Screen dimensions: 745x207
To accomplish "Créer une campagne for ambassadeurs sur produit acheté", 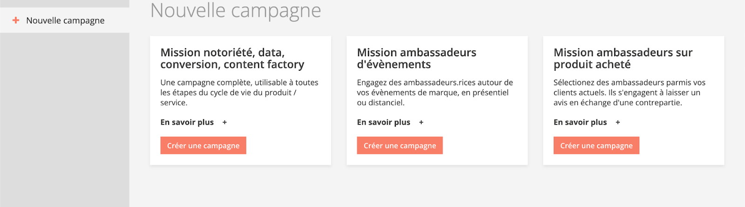I will tap(596, 146).
